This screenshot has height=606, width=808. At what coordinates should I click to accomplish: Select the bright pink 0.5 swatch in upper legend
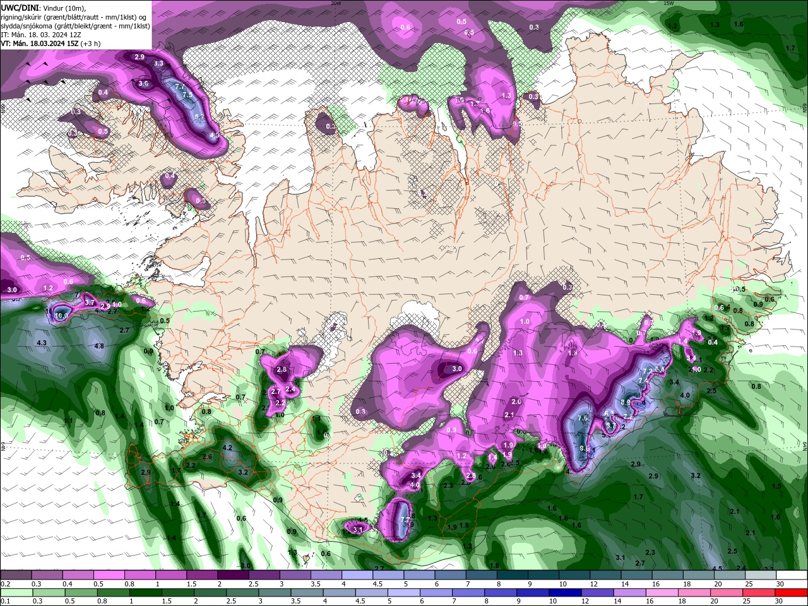(109, 576)
